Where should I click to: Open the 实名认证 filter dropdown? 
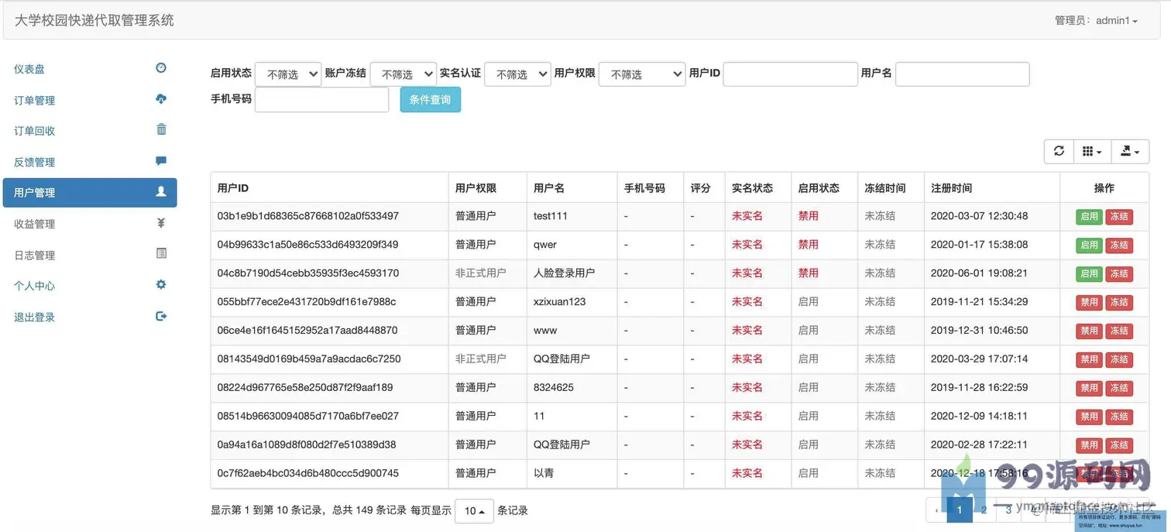517,74
